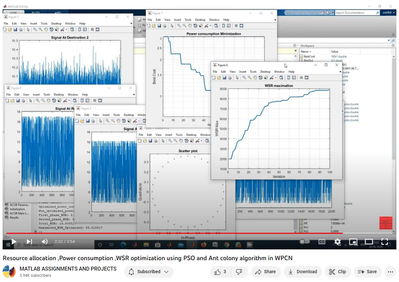Enter fullscreen video mode
The height and width of the screenshot is (282, 399).
click(385, 242)
